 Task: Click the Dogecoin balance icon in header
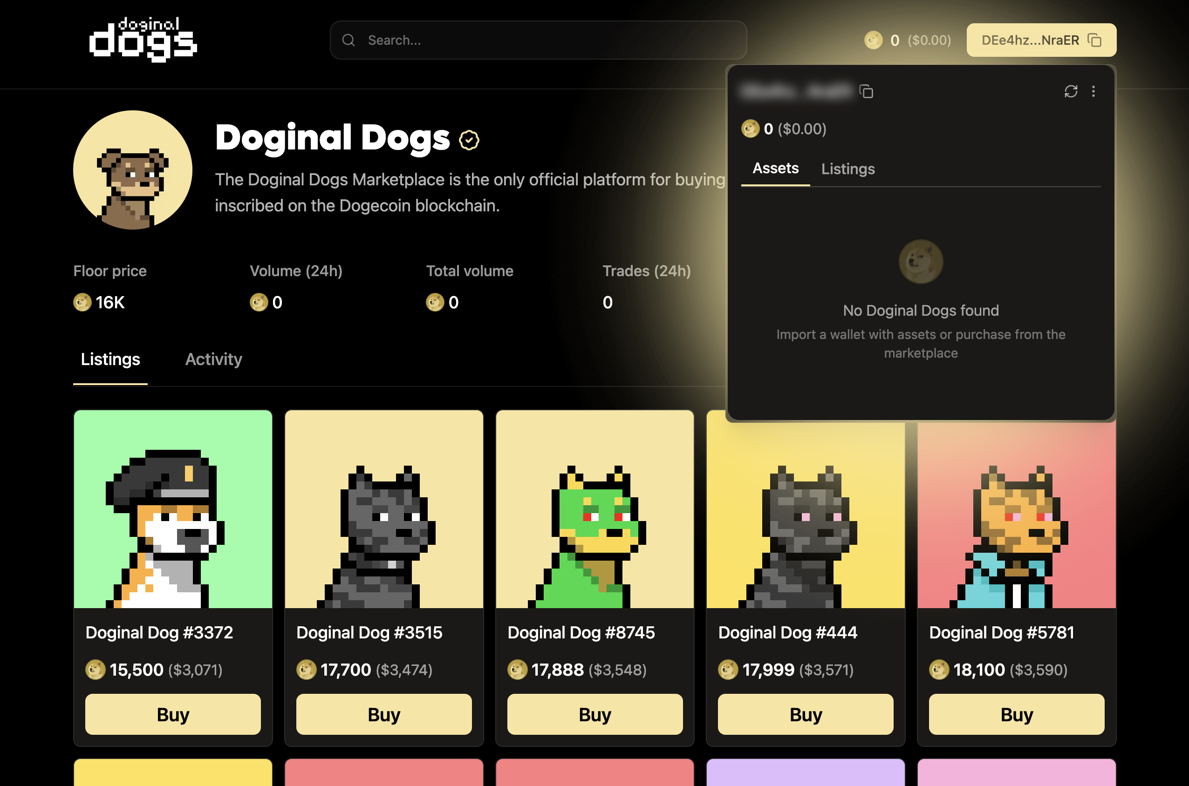873,40
